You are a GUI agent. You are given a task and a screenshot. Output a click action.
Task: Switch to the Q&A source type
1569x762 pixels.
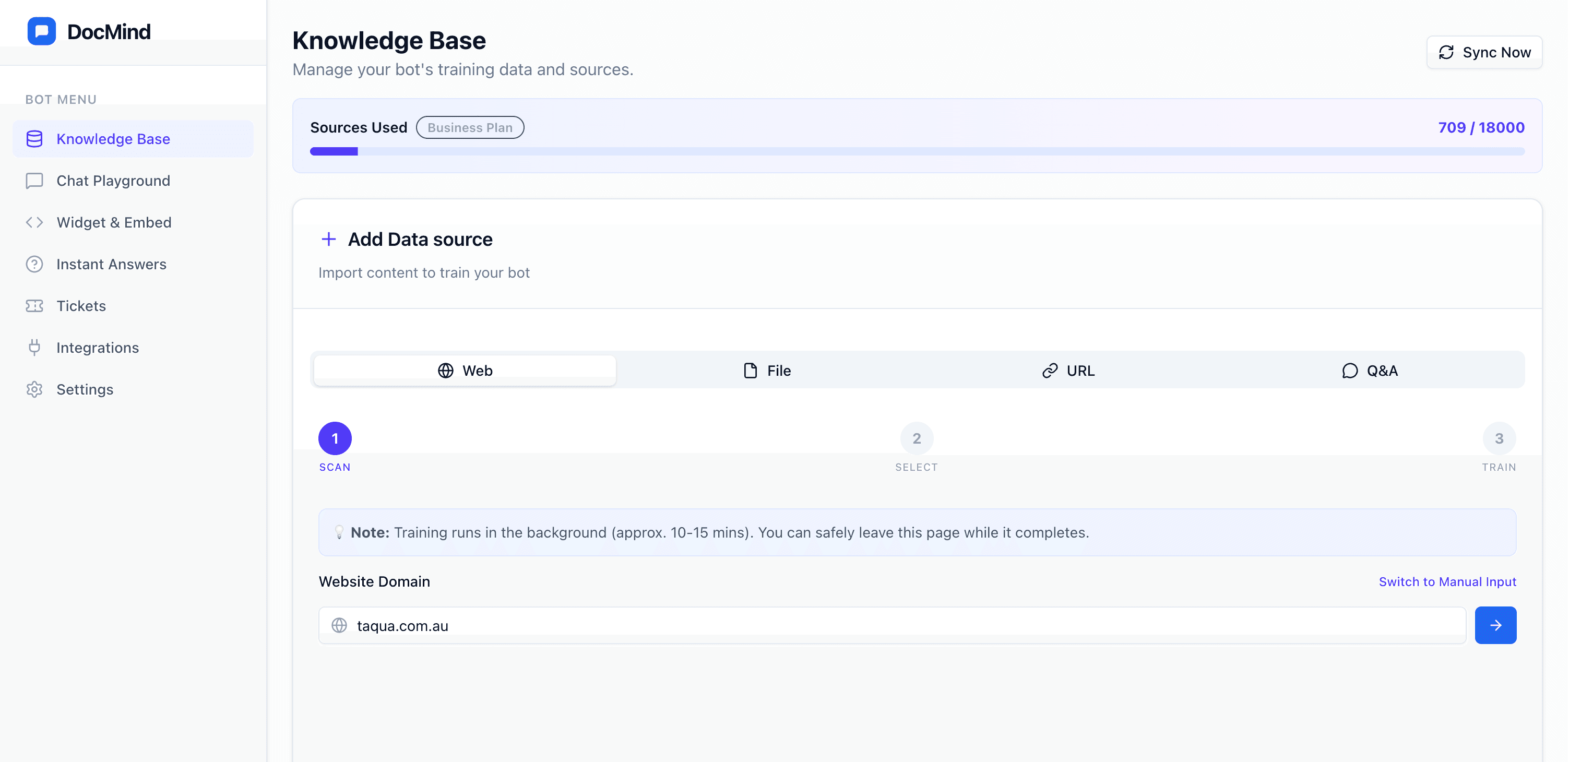(x=1371, y=370)
